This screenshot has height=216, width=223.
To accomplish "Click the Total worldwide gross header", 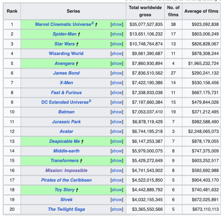I will (x=145, y=11).
